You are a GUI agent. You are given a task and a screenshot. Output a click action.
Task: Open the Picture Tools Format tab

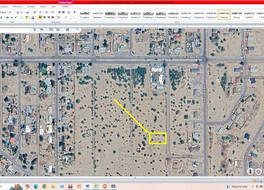point(65,7)
